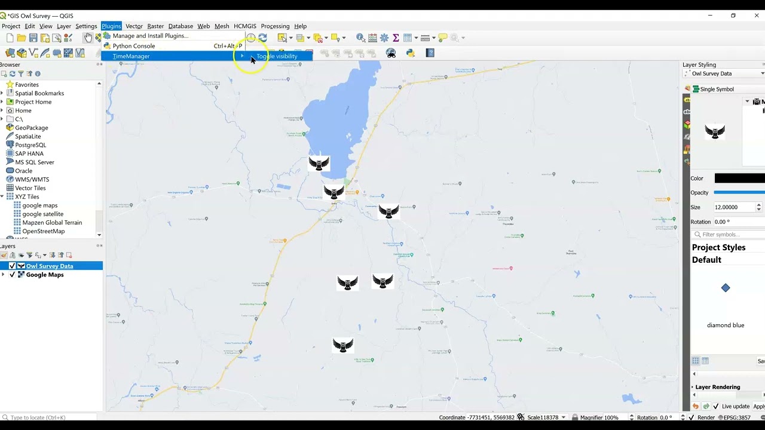Image resolution: width=765 pixels, height=430 pixels.
Task: Open the Owl Survey Data layer dropdown
Action: coord(723,73)
